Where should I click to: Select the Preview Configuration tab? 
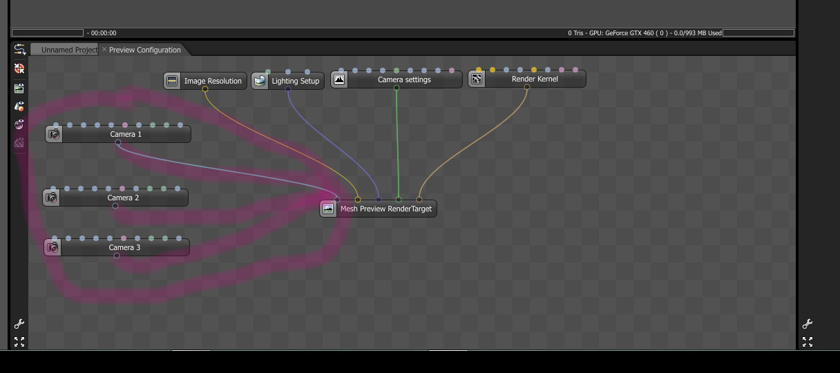[145, 50]
